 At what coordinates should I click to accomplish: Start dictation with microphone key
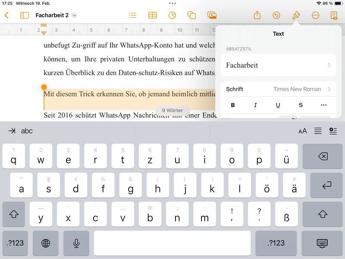(x=76, y=243)
